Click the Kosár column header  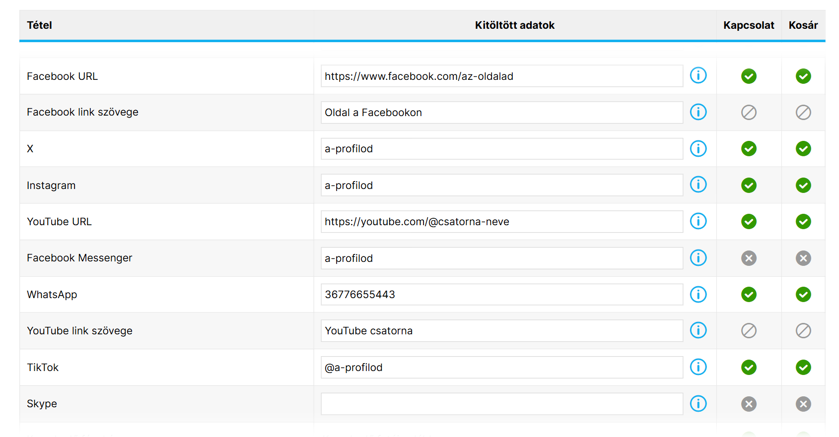click(x=803, y=25)
